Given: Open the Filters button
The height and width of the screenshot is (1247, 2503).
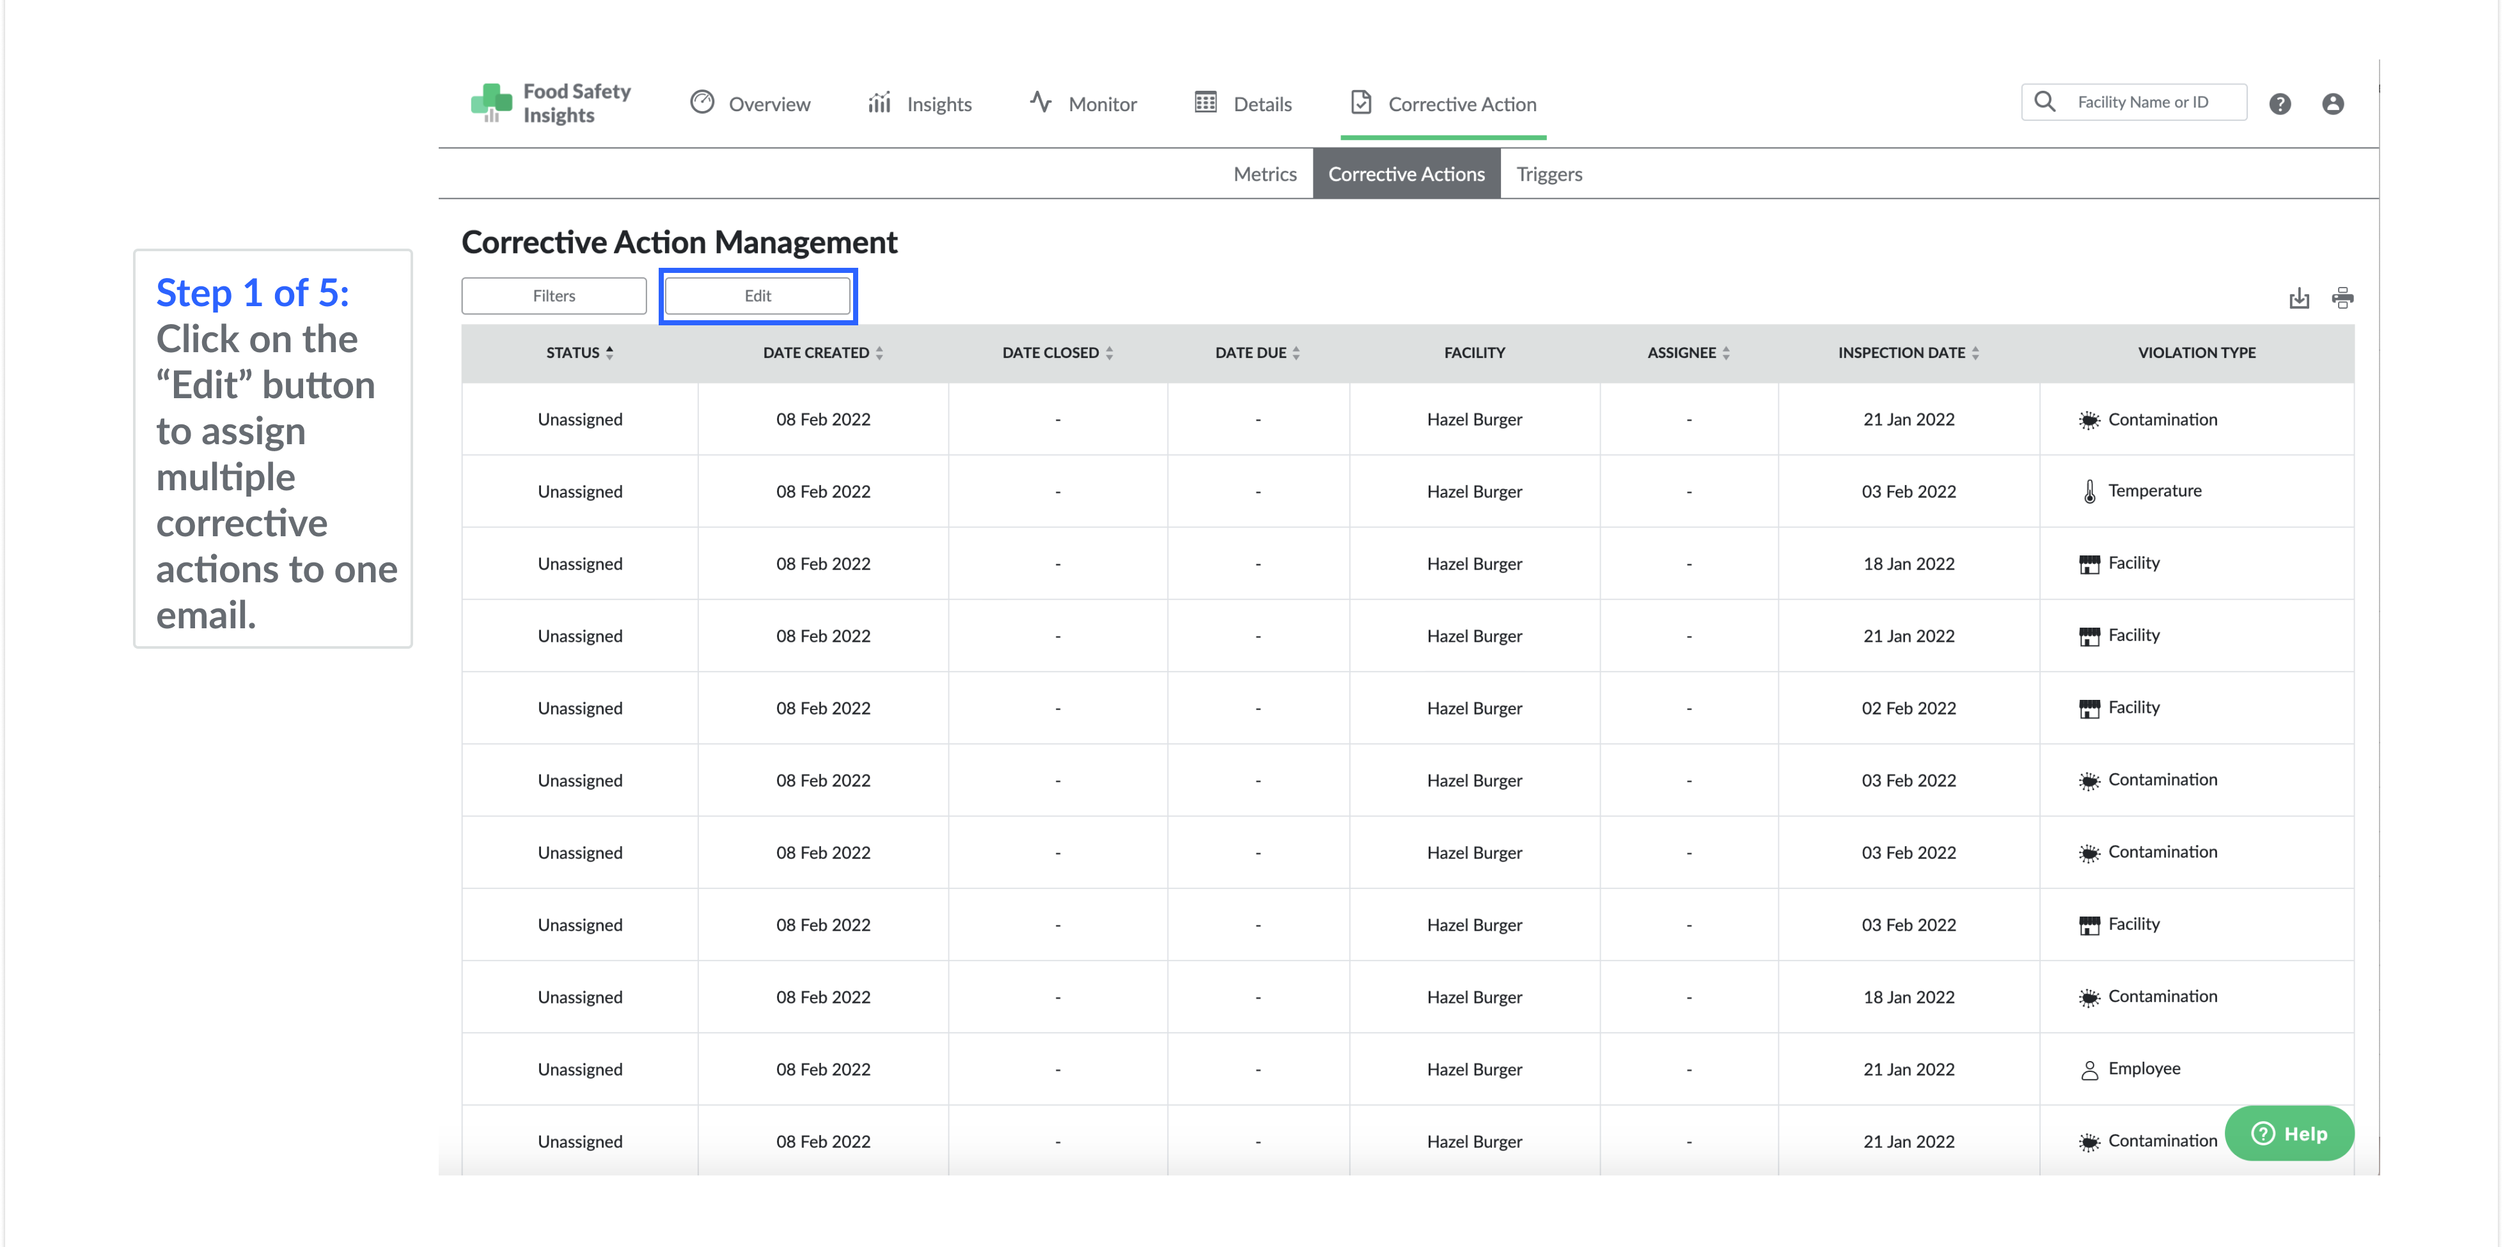Looking at the screenshot, I should 554,296.
